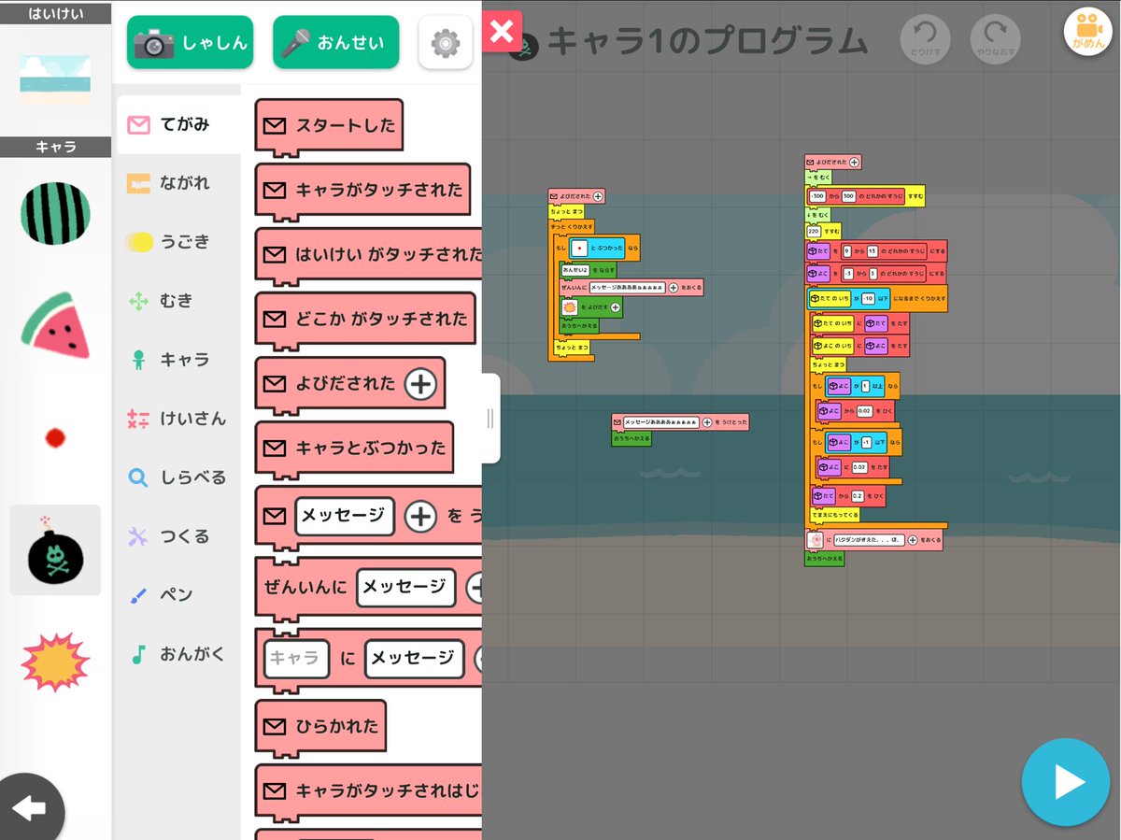Select the うごき category tab
Viewport: 1121px width, 840px height.
[177, 242]
